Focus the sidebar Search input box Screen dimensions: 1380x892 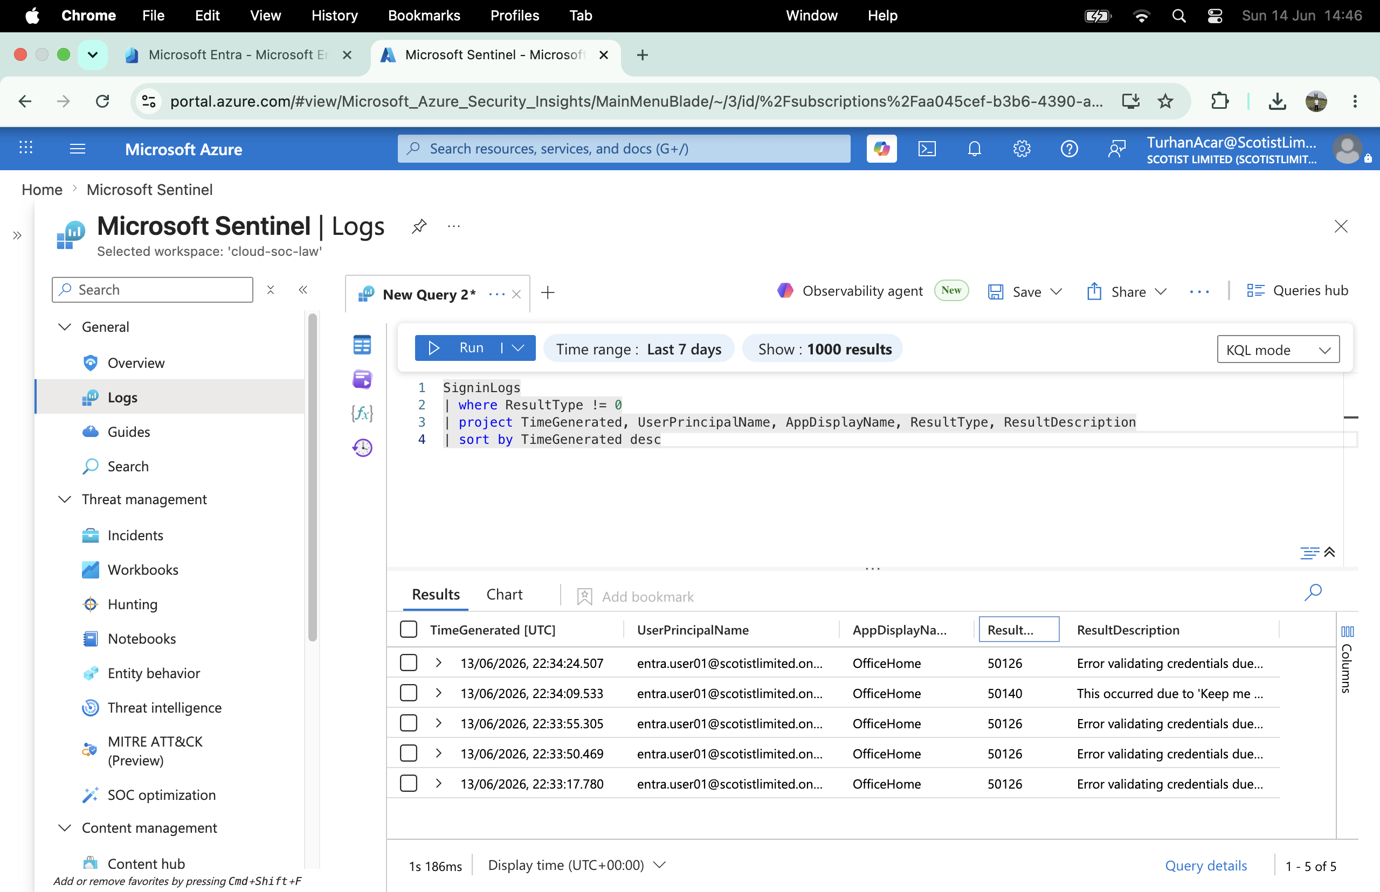point(153,290)
